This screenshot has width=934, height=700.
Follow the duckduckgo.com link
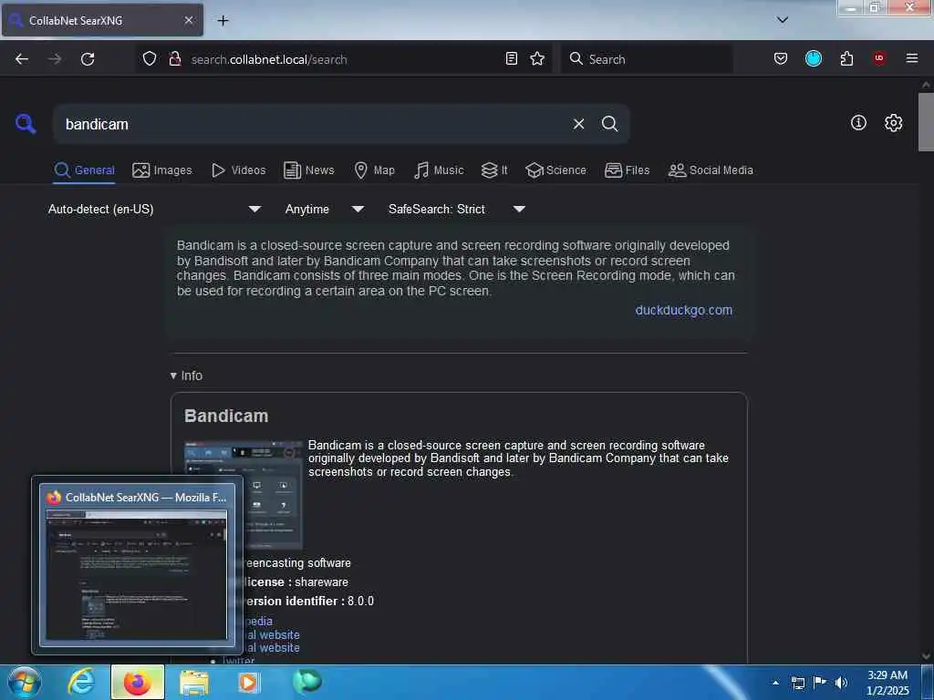683,310
